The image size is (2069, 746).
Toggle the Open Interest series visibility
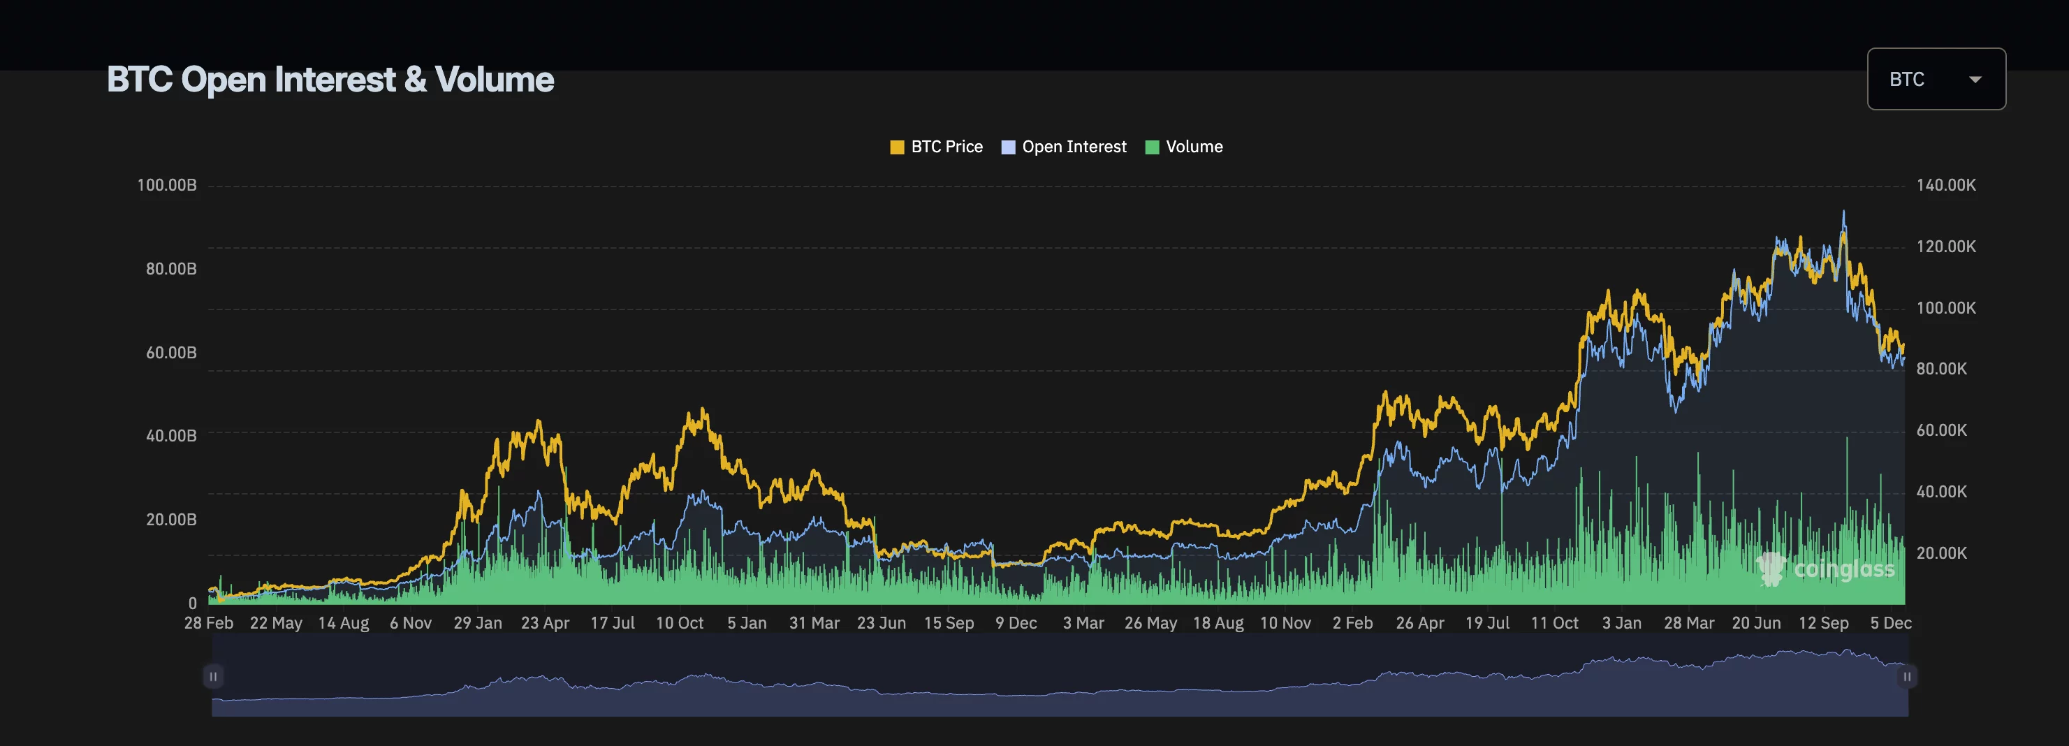pos(1065,146)
